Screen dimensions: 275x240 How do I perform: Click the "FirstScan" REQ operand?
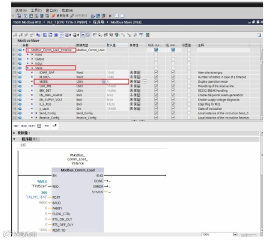(40, 186)
